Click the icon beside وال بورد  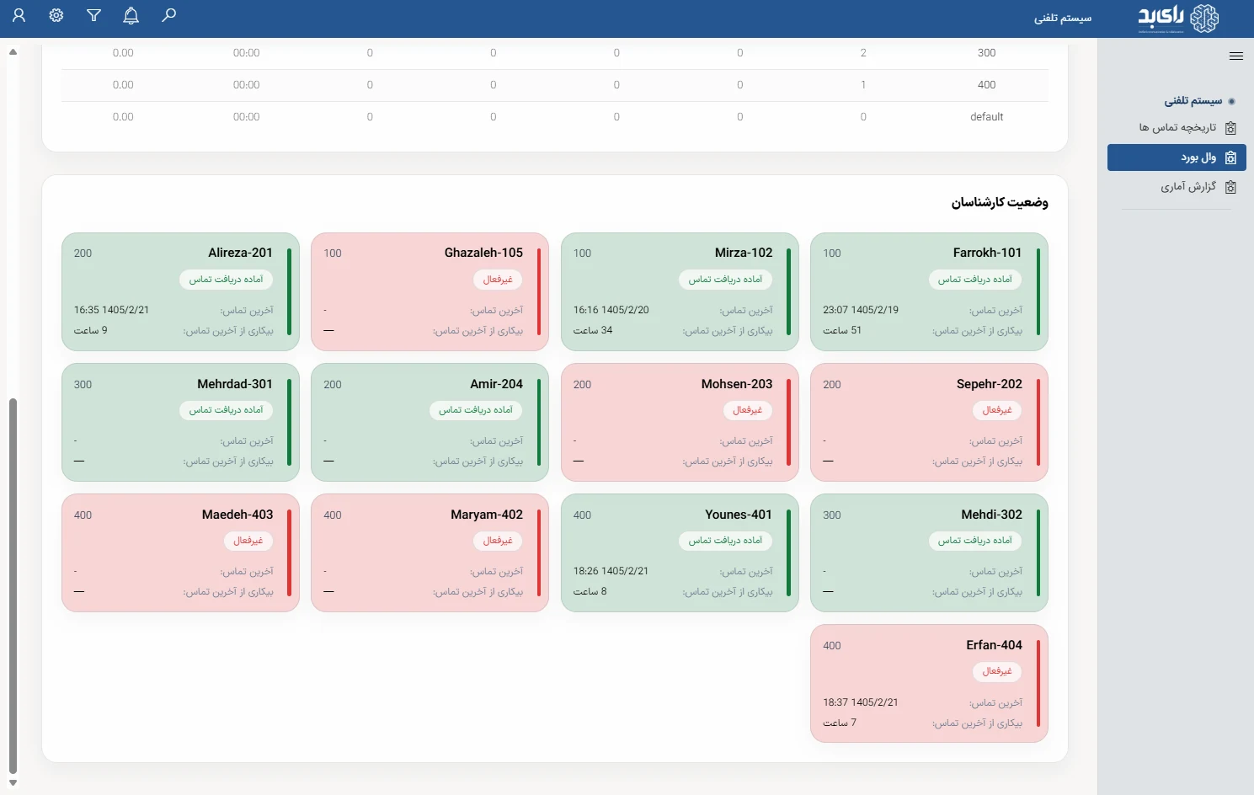pos(1230,157)
